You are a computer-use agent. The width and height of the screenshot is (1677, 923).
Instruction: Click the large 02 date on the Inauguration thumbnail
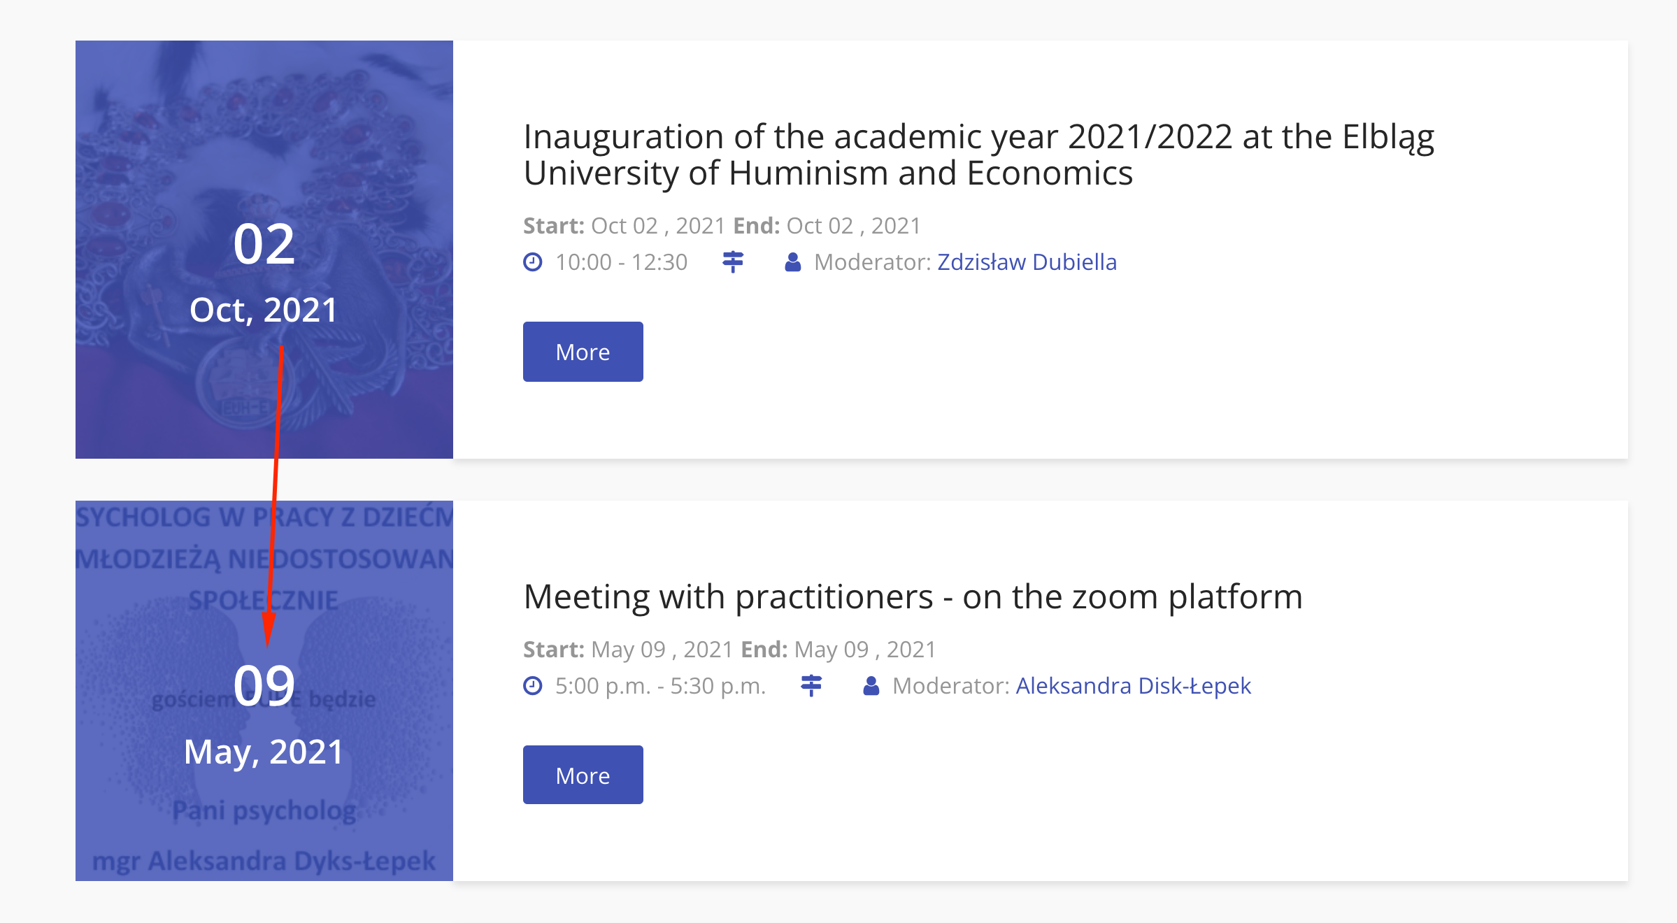coord(264,244)
